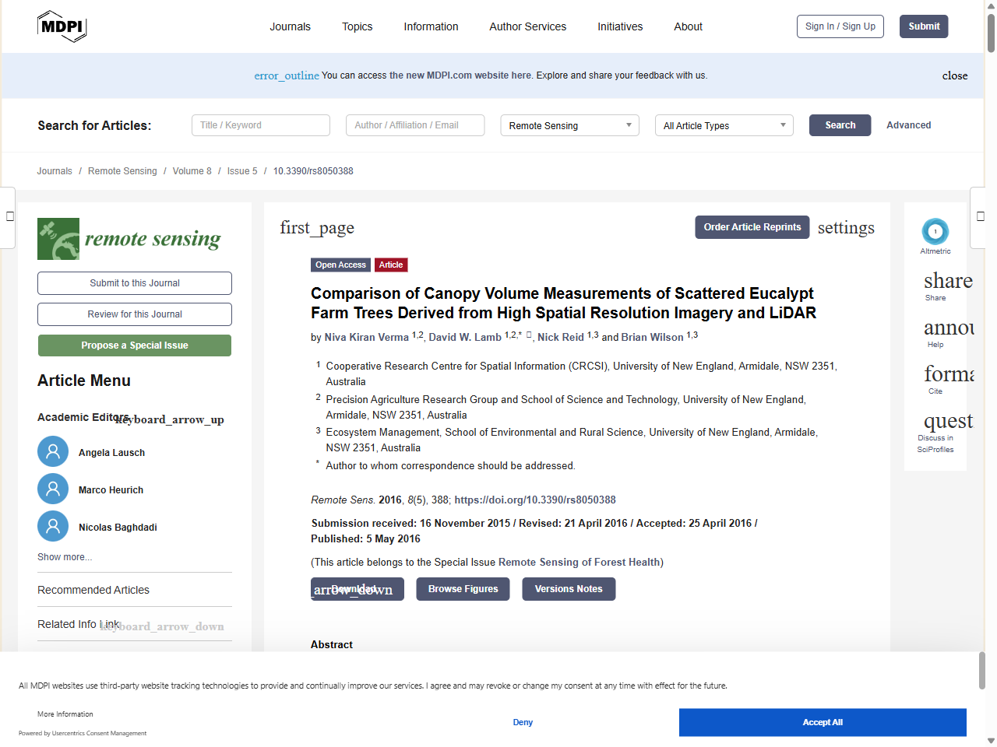Open the Cite icon in sidebar
This screenshot has height=747, width=997.
pos(947,375)
